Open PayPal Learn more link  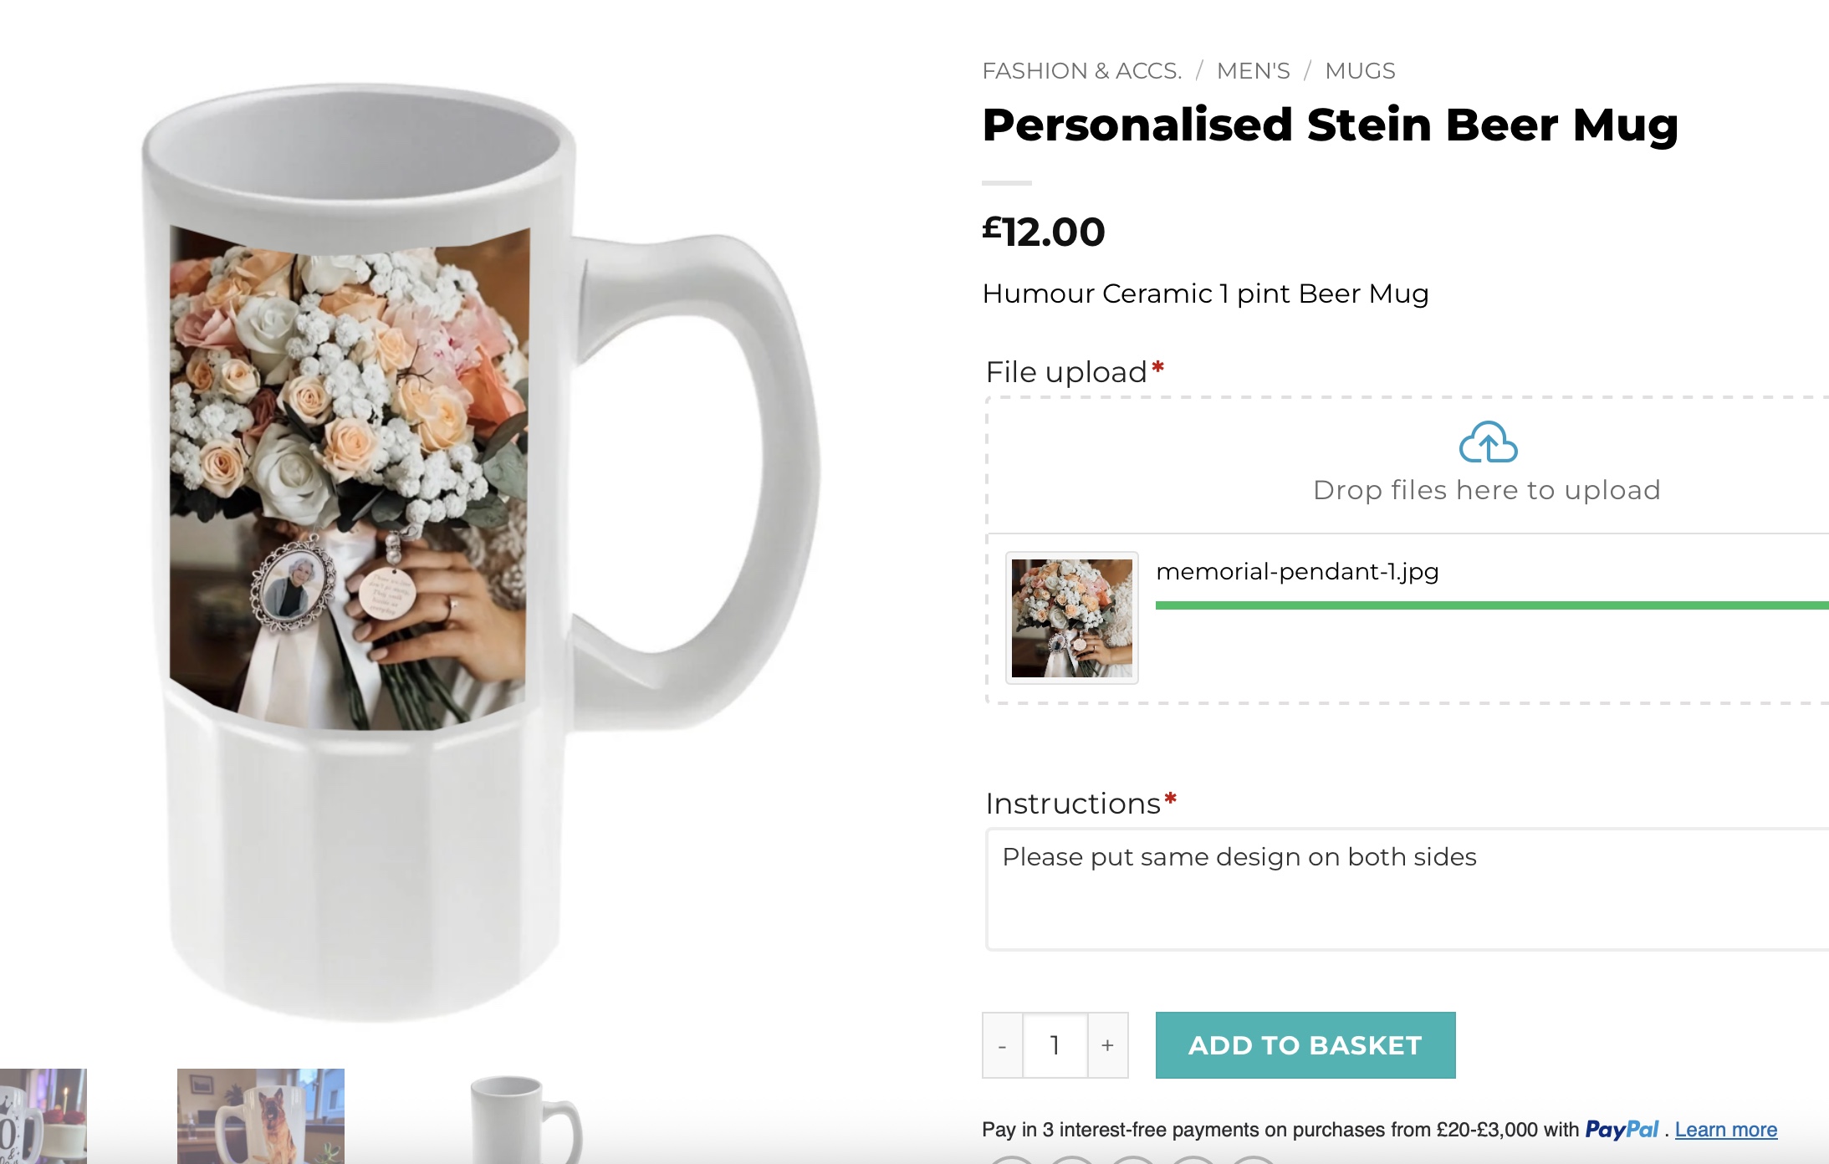[1725, 1130]
